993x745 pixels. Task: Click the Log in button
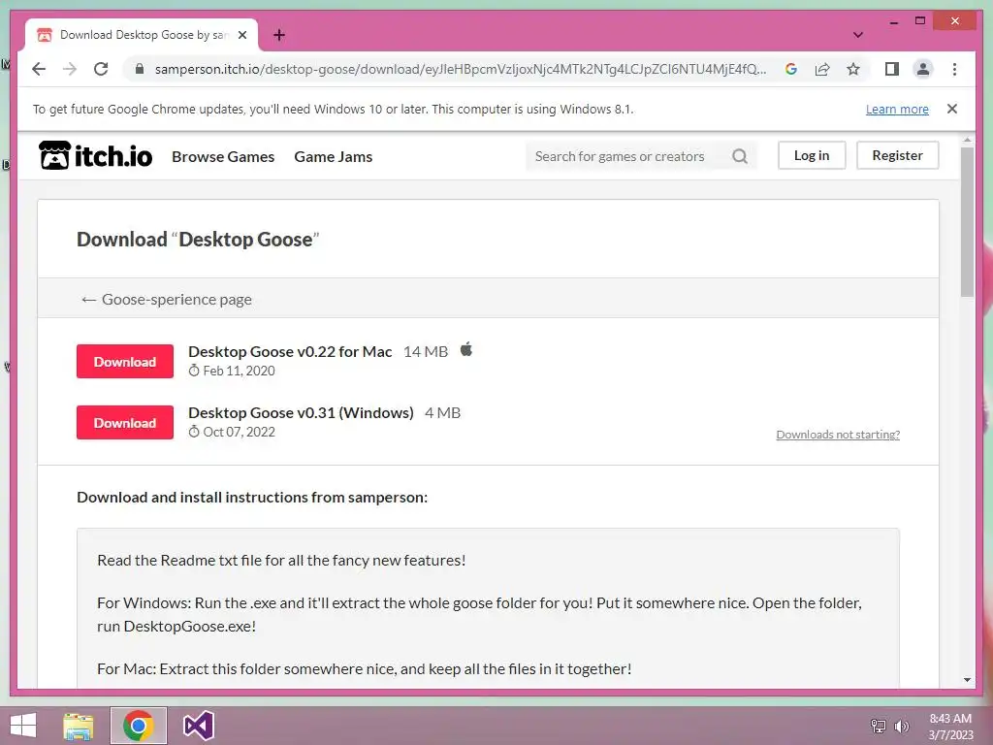[x=812, y=155]
